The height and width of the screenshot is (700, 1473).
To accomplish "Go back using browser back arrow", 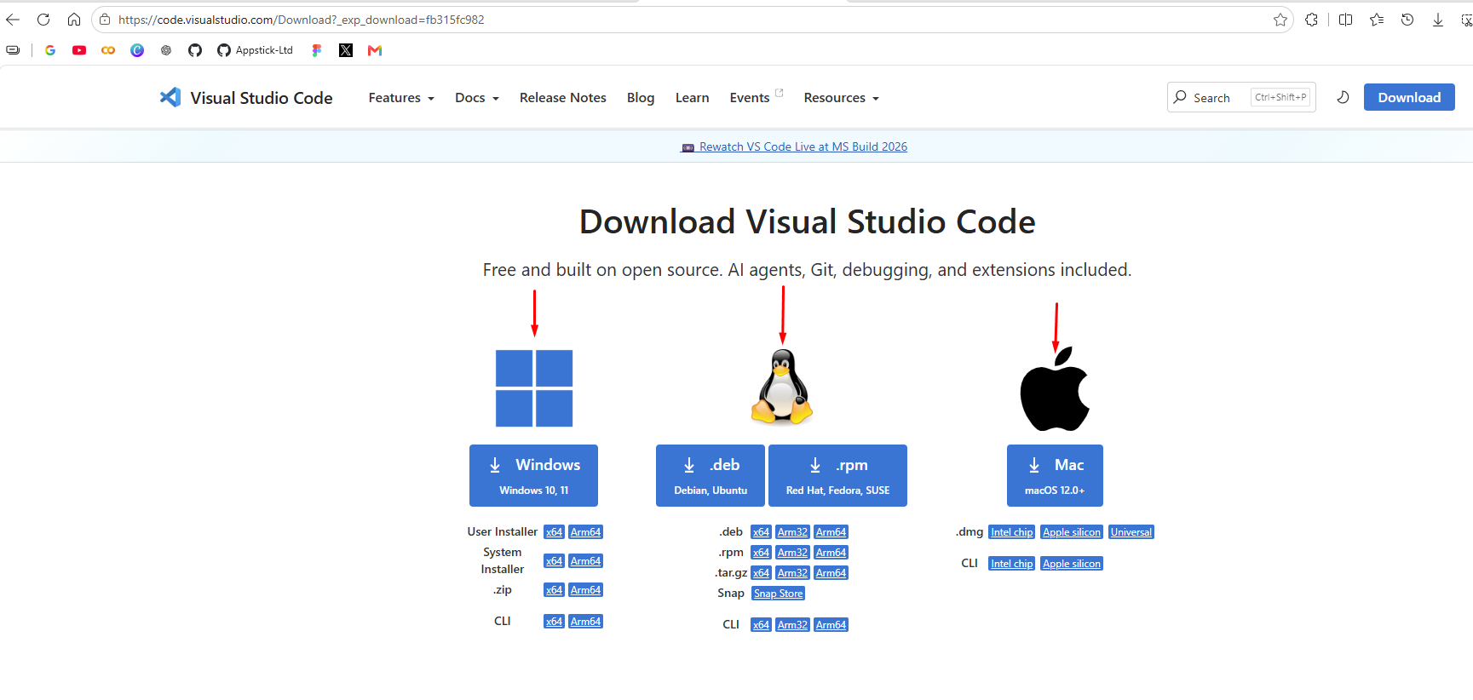I will [13, 20].
